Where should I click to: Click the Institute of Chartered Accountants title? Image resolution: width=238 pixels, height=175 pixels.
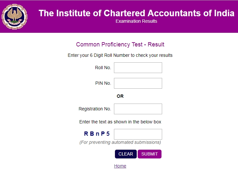pos(136,13)
